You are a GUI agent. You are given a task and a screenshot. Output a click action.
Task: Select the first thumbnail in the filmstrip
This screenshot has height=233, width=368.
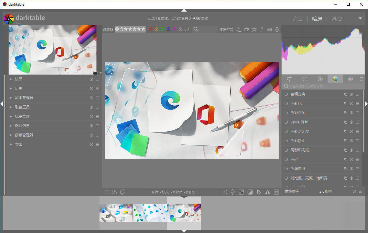click(x=116, y=212)
